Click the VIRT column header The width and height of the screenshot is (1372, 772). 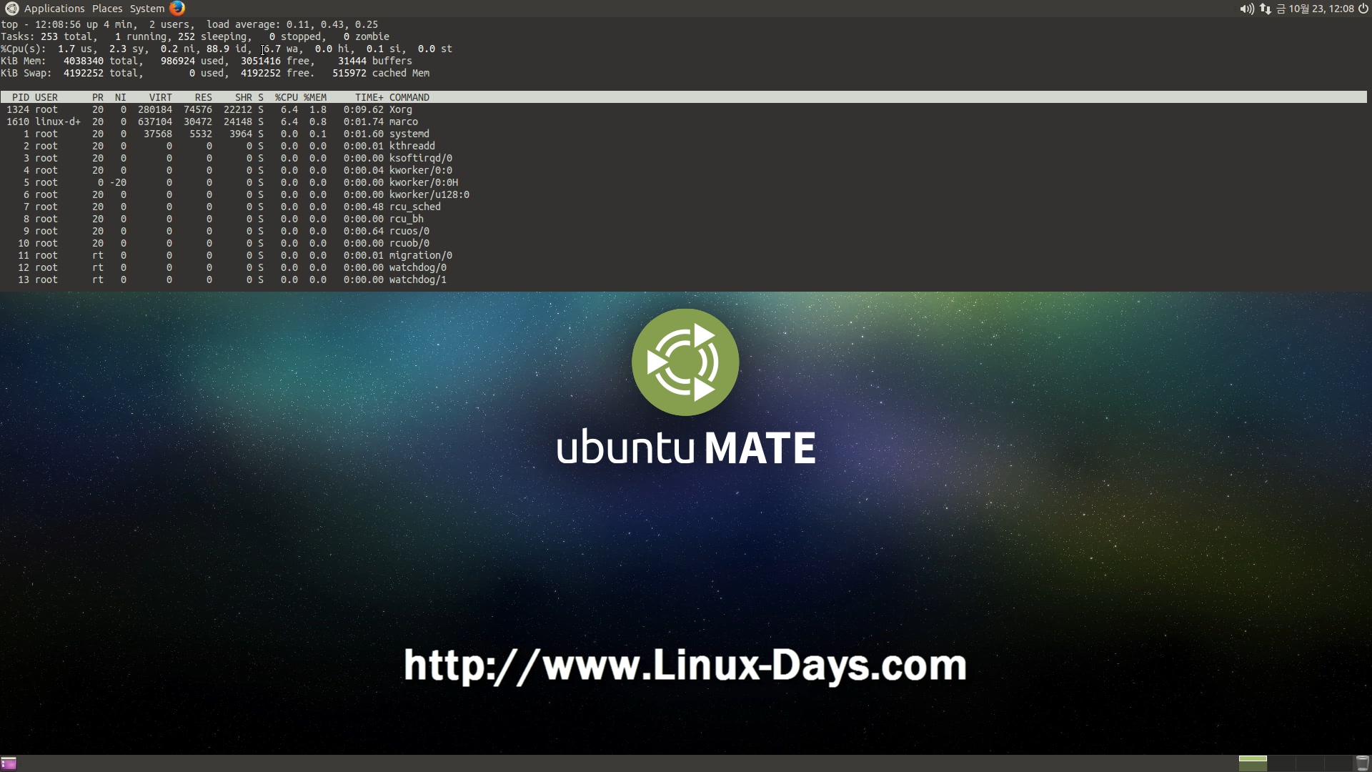[x=161, y=97]
